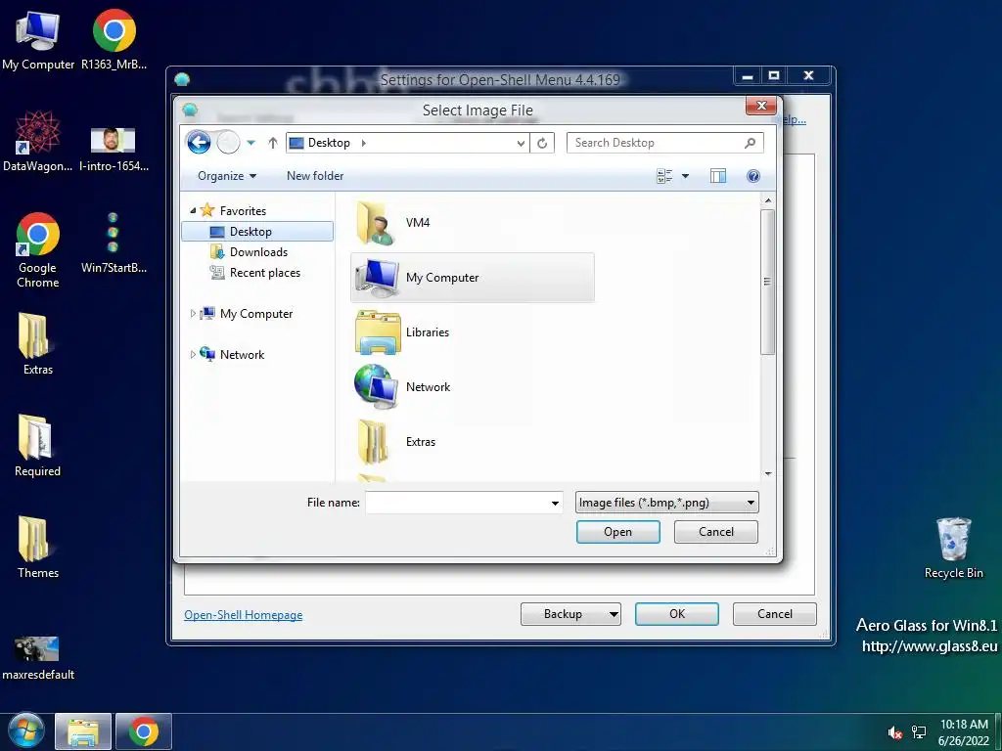Click the Back arrow in file dialog
1002x751 pixels.
(199, 143)
